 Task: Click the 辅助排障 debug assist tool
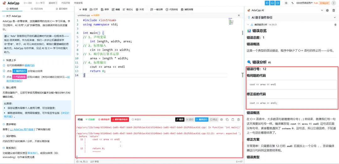click(187, 9)
